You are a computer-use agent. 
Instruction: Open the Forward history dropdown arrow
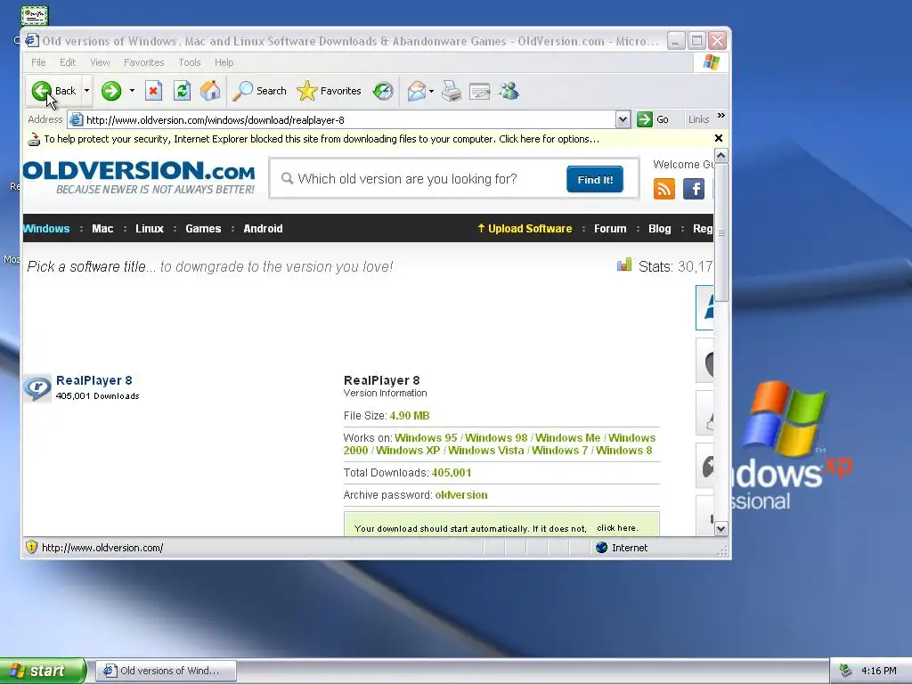tap(132, 91)
